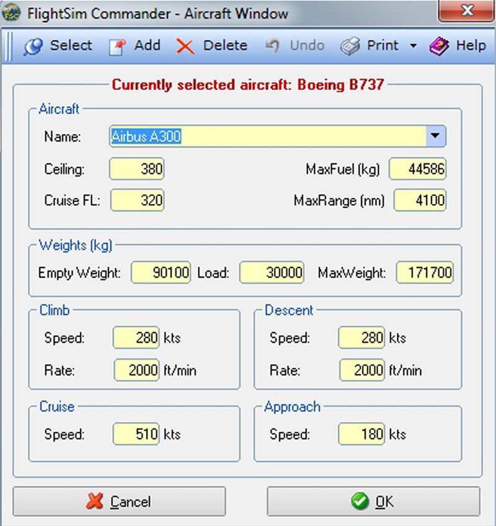The image size is (496, 526).
Task: Click the red X Delete icon
Action: [x=185, y=46]
